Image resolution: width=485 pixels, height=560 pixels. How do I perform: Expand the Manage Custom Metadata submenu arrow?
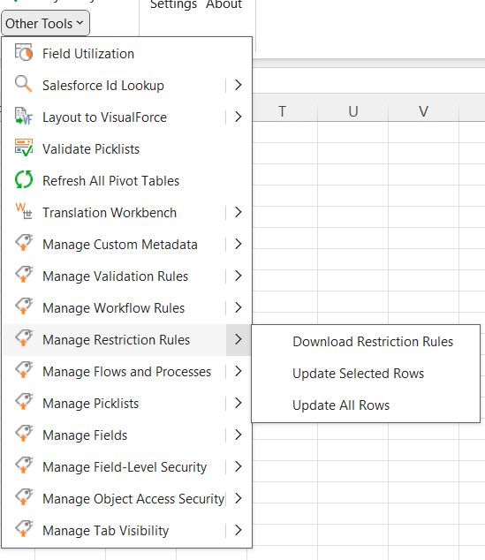point(239,244)
